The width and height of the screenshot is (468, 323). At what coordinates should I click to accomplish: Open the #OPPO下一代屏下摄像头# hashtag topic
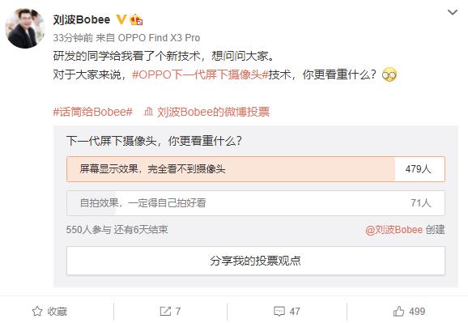pyautogui.click(x=200, y=74)
